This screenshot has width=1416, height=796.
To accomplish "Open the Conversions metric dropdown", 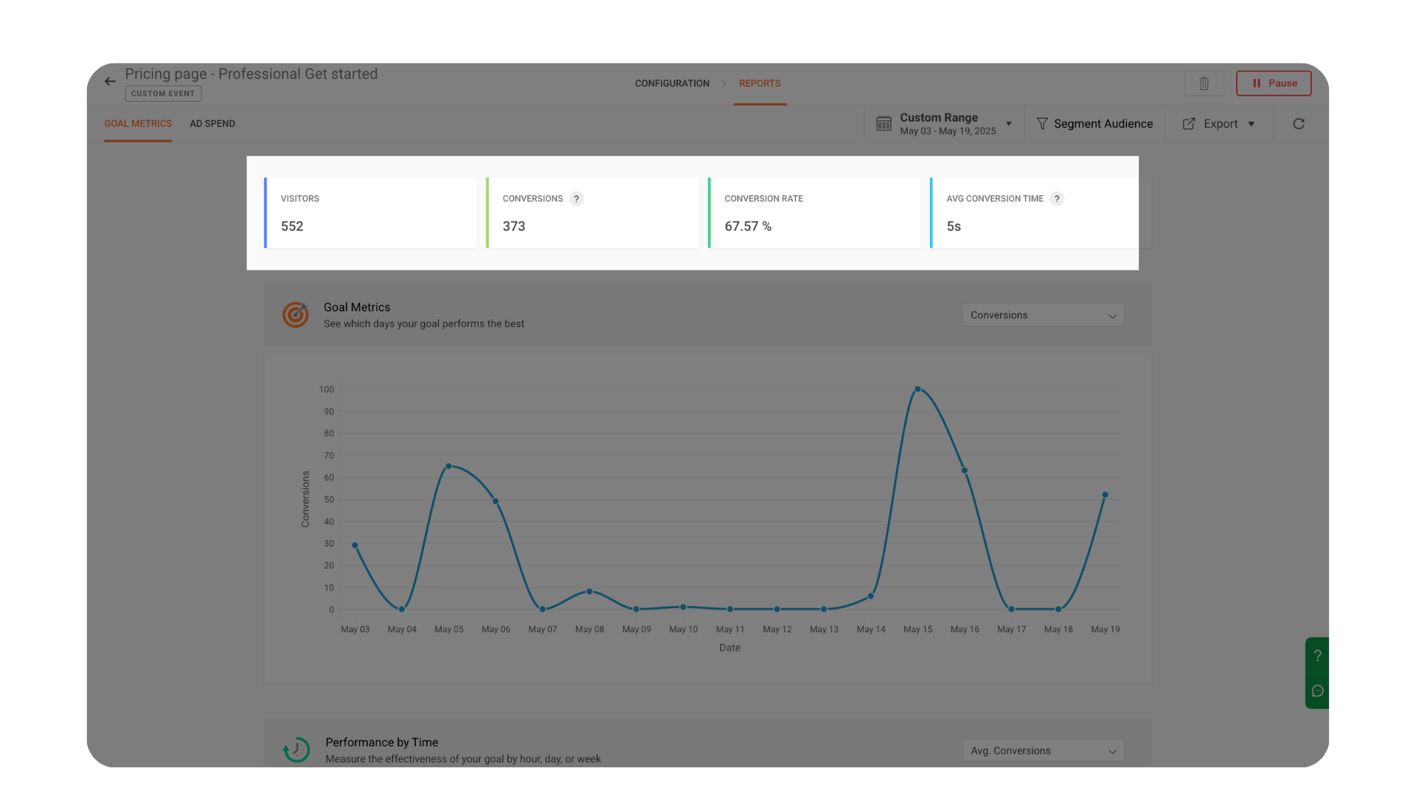I will [1043, 315].
